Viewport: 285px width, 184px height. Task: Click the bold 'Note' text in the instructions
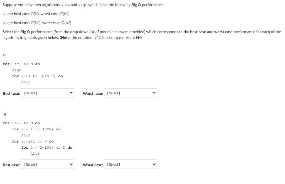[x=65, y=38]
